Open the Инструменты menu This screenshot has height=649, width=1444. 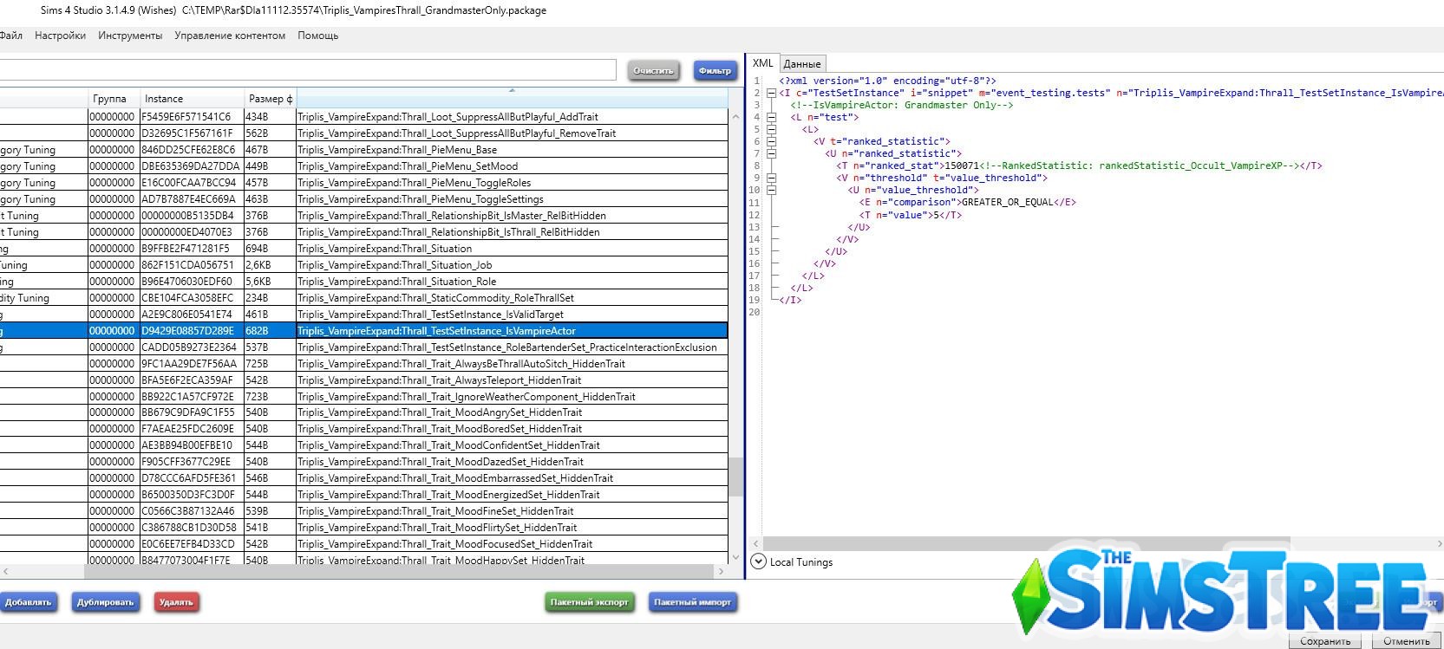[x=130, y=36]
